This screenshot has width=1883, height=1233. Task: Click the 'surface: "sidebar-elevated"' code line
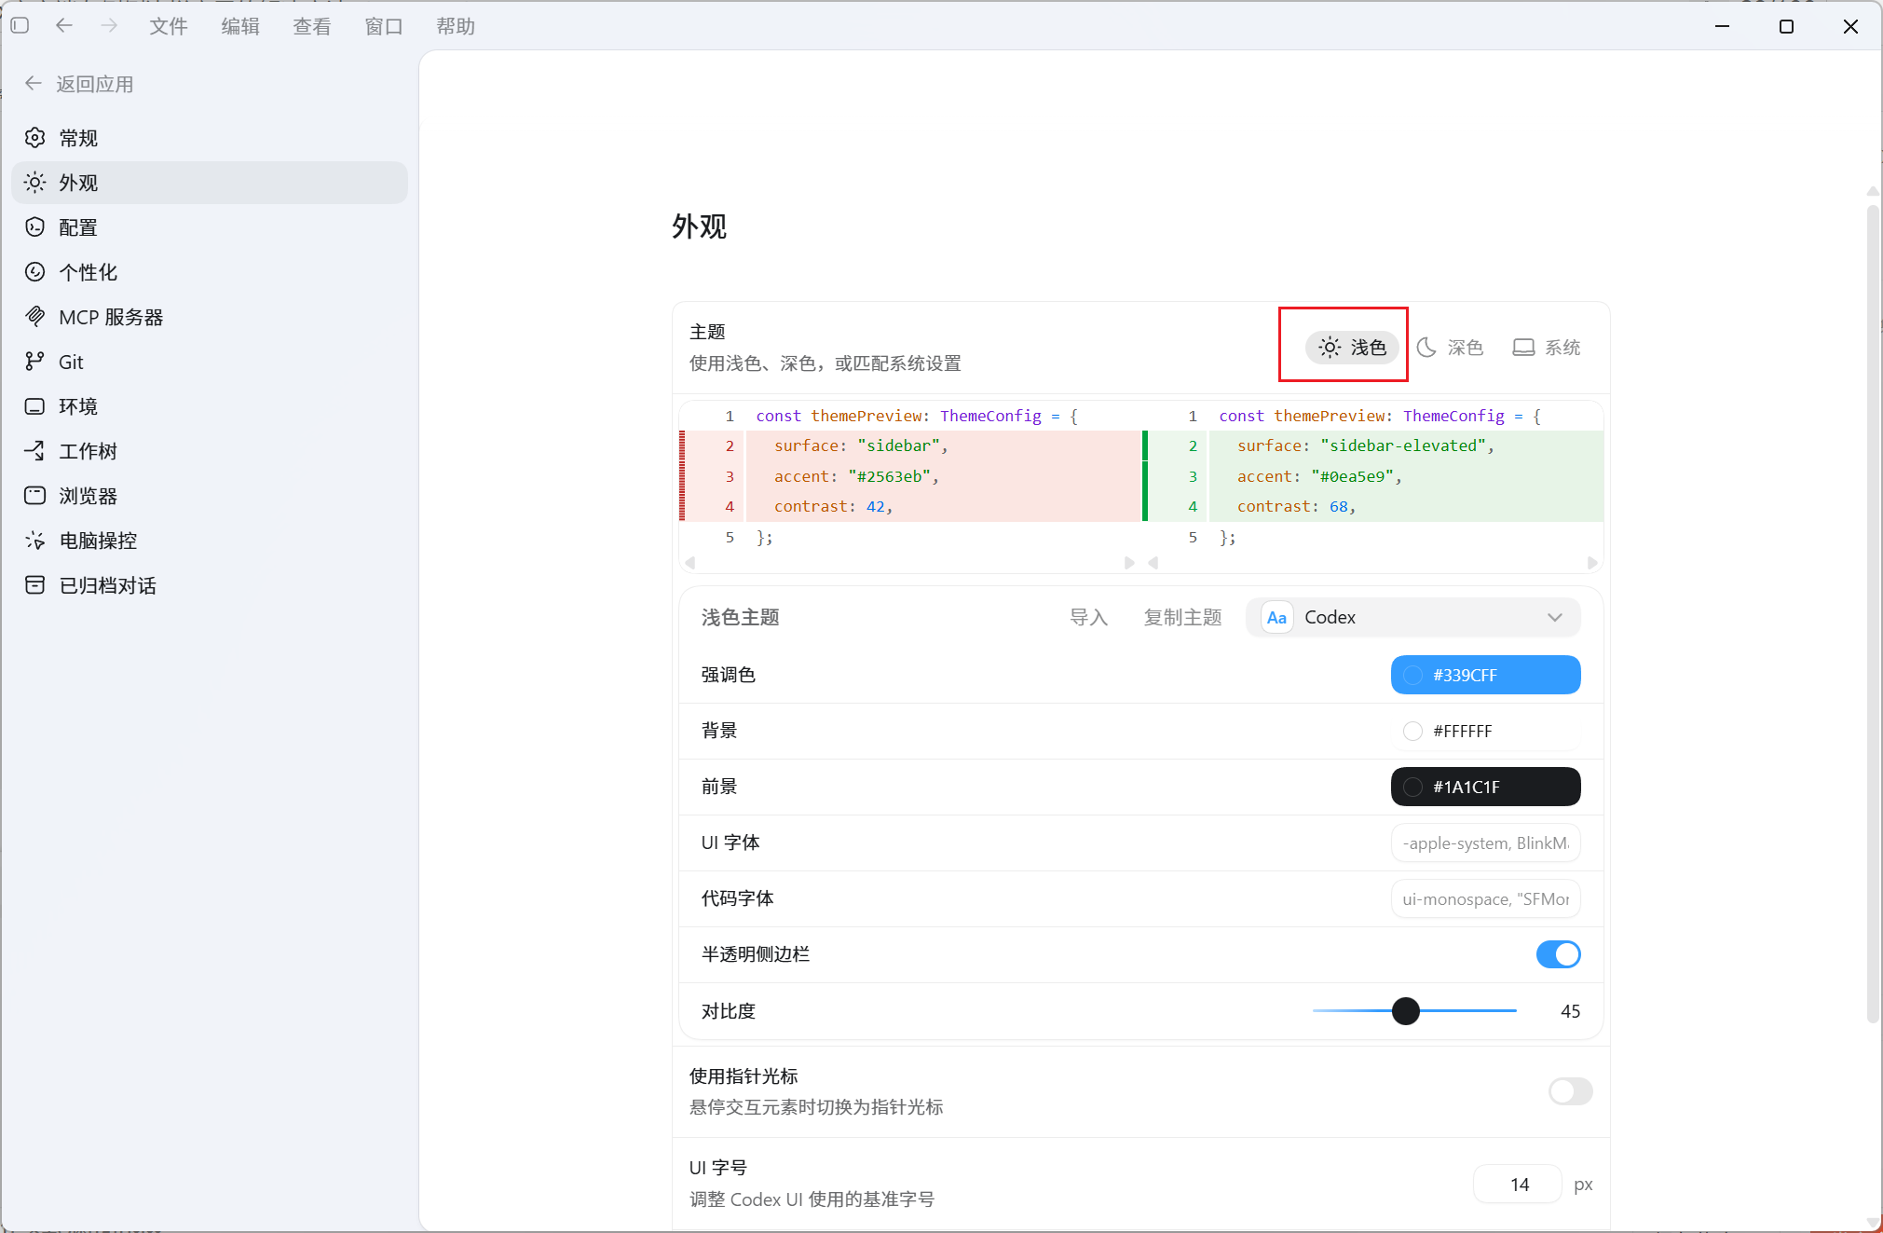(1366, 445)
